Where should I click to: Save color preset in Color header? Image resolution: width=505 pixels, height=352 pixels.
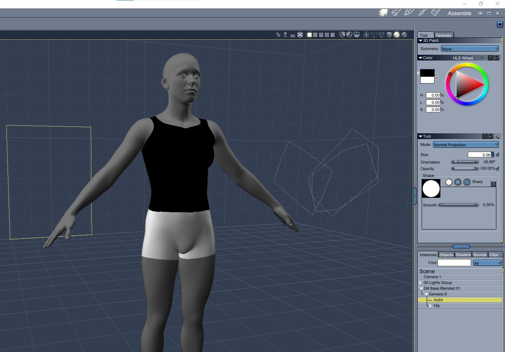click(491, 58)
